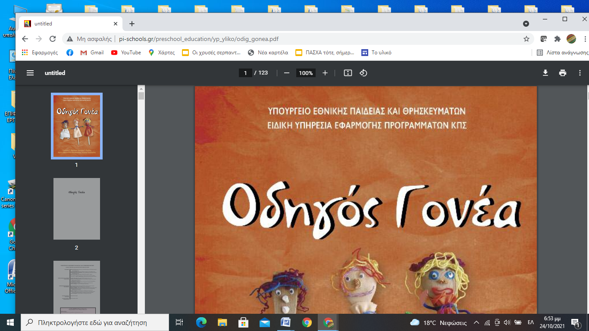Open the YouTube bookmark
This screenshot has width=589, height=331.
point(126,53)
